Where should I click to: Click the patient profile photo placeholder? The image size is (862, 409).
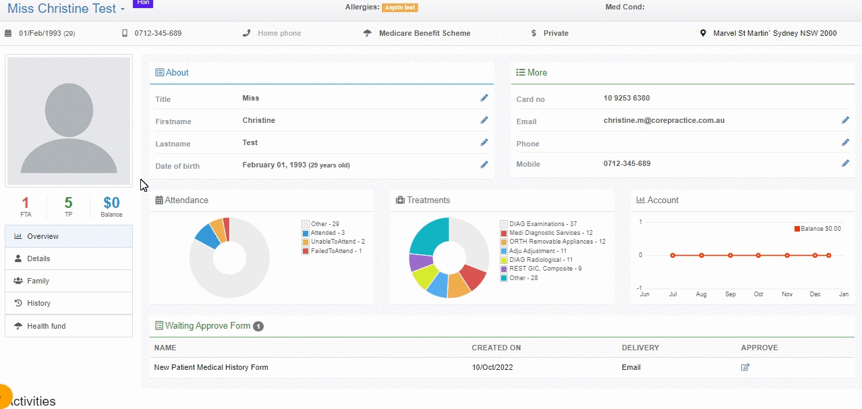tap(69, 121)
